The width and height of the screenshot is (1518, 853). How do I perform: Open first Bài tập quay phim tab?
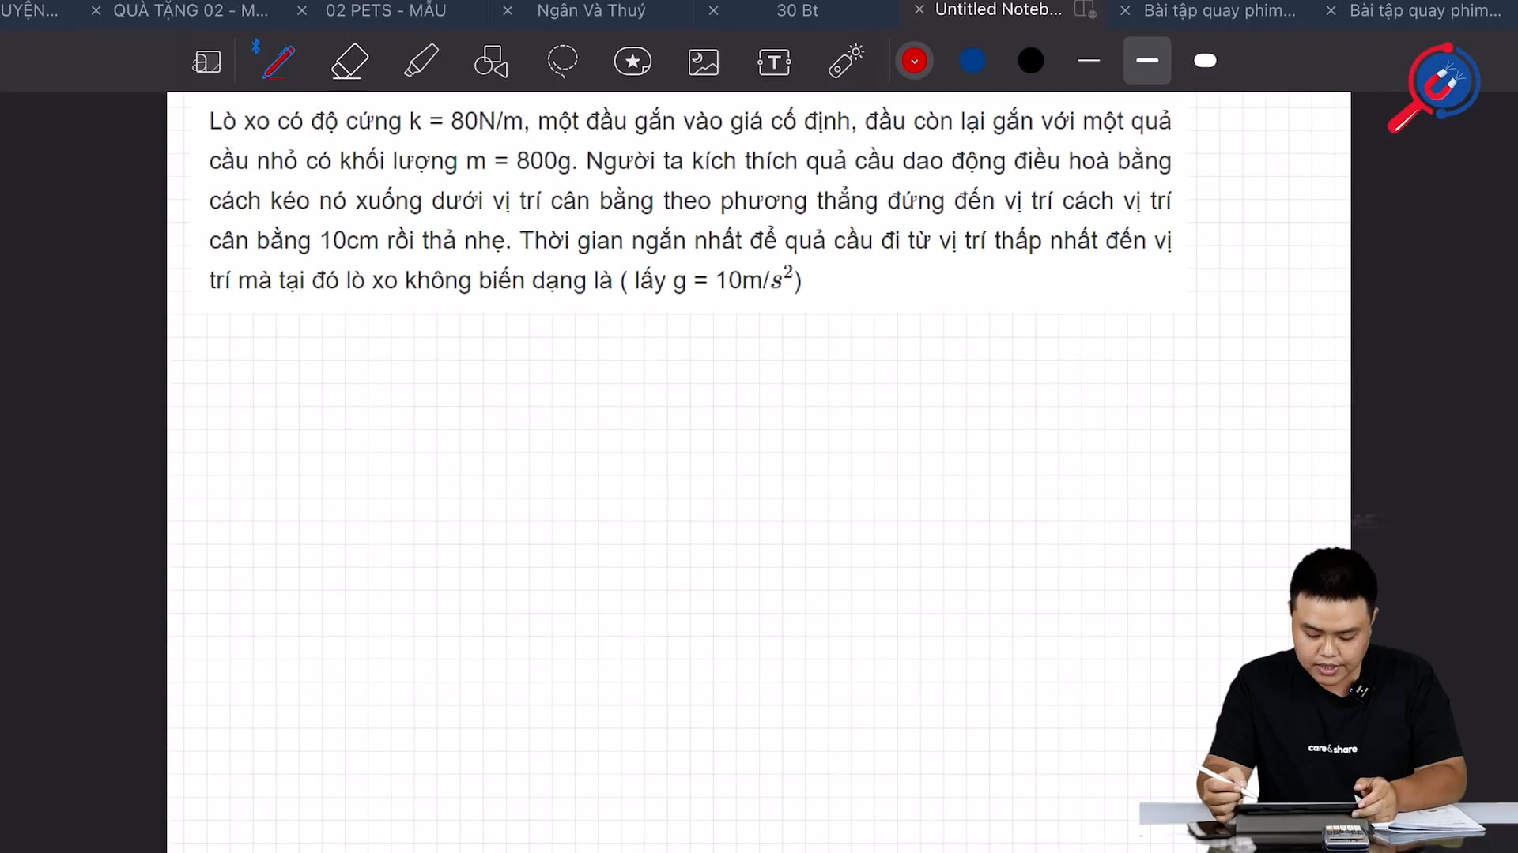pyautogui.click(x=1220, y=10)
